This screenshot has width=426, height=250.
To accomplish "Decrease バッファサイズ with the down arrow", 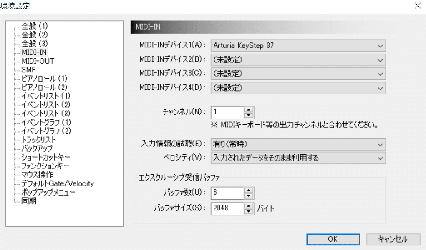I will pos(249,212).
